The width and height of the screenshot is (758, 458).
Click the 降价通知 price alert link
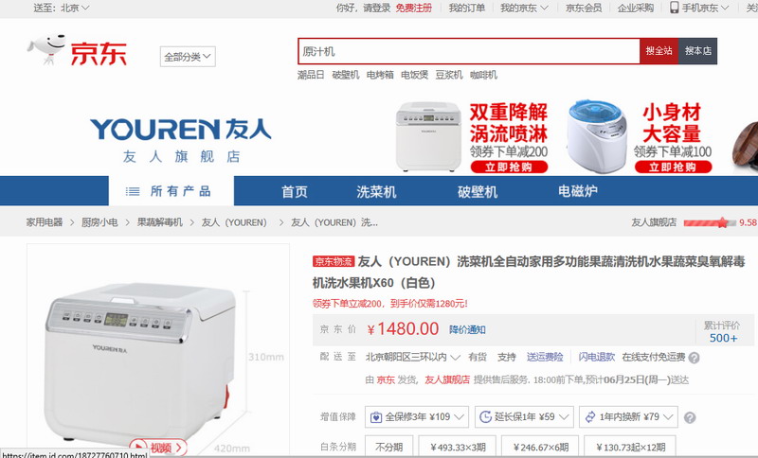(x=467, y=329)
